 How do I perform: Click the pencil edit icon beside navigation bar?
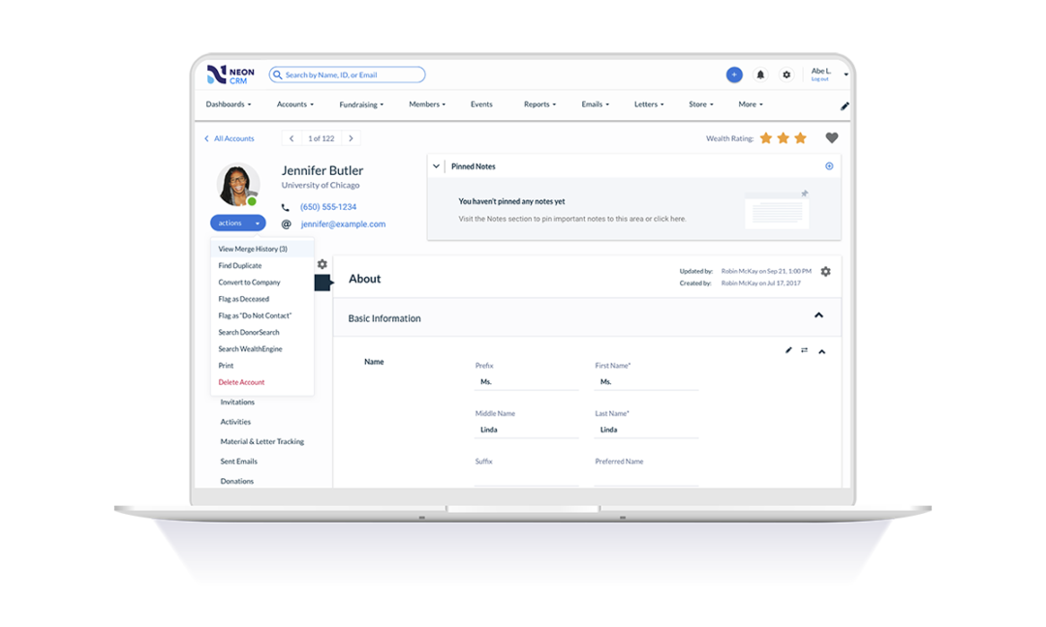[845, 105]
